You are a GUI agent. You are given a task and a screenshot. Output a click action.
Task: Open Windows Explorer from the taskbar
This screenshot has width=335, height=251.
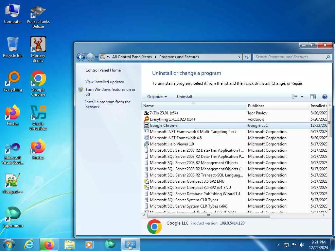click(69, 244)
